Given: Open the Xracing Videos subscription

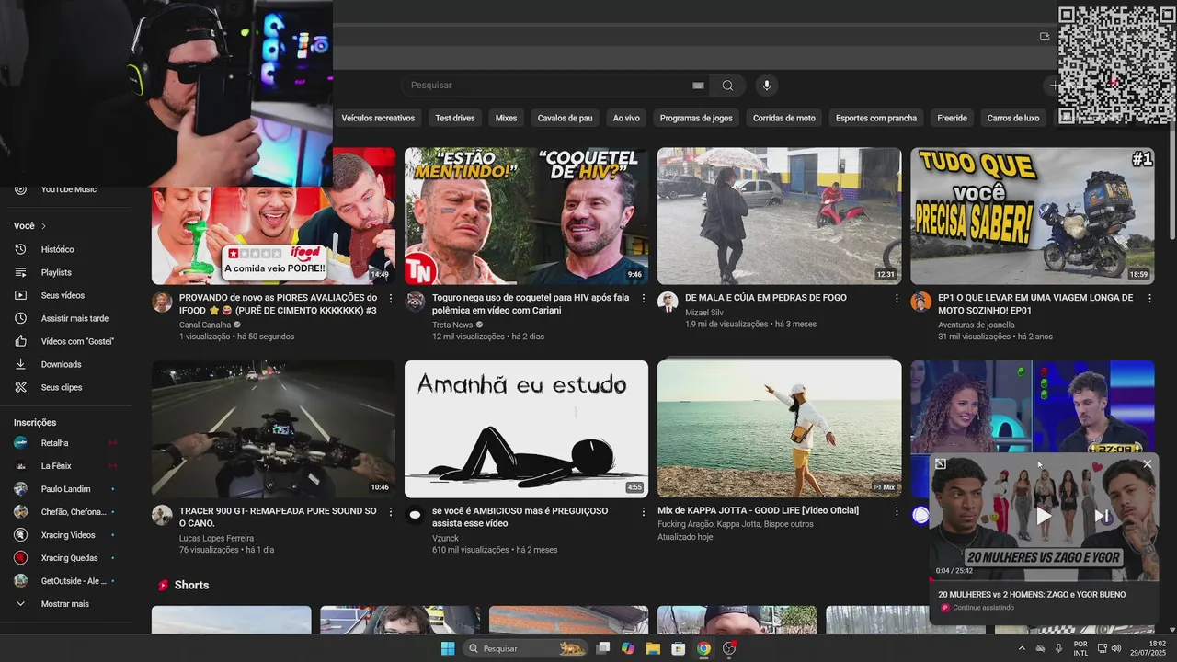Looking at the screenshot, I should click(x=66, y=535).
